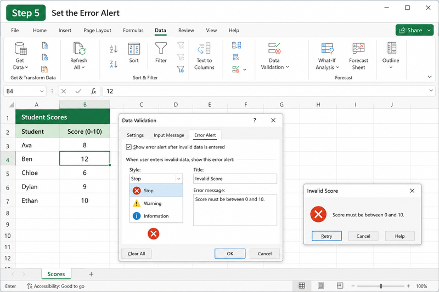
Task: Click the Help question mark in Data Validation
Action: [x=255, y=121]
